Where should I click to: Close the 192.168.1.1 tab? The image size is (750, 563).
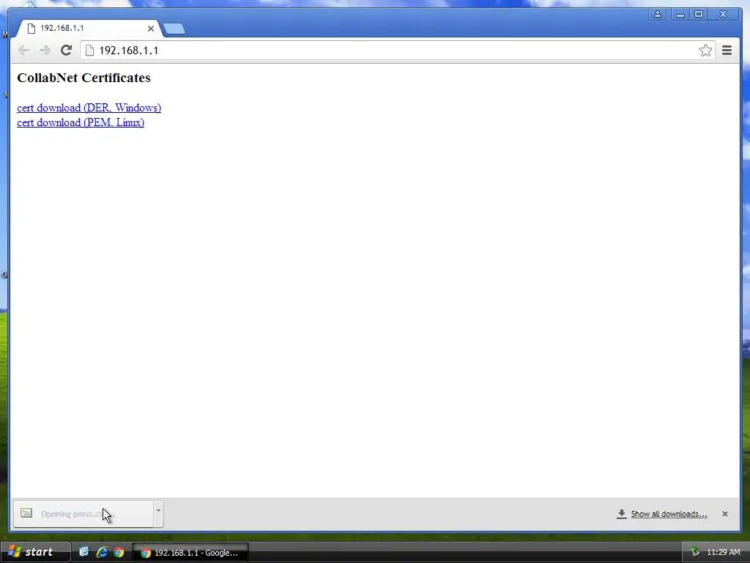(151, 29)
